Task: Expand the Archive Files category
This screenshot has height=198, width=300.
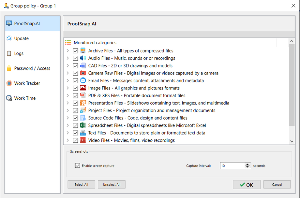Action: (68, 51)
